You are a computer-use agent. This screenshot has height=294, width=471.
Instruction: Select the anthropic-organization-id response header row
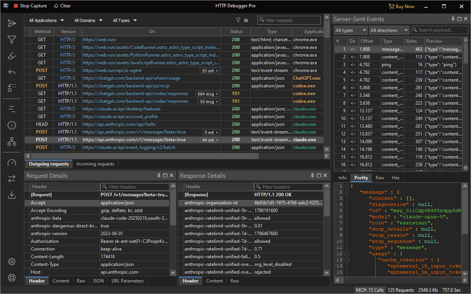pos(251,203)
